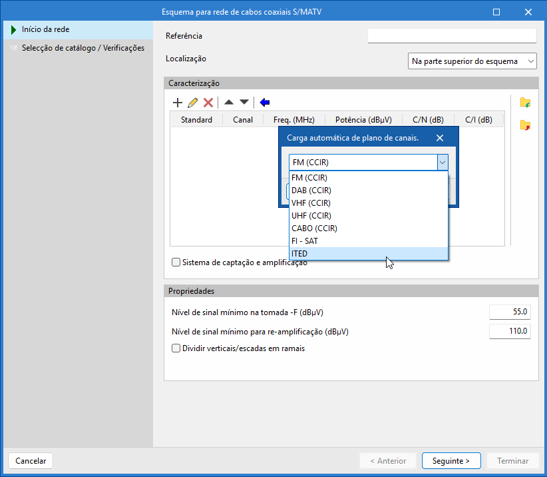Screen dimensions: 547x477
Task: Enable Sistema de captação e amplificação checkbox
Action: tap(176, 262)
